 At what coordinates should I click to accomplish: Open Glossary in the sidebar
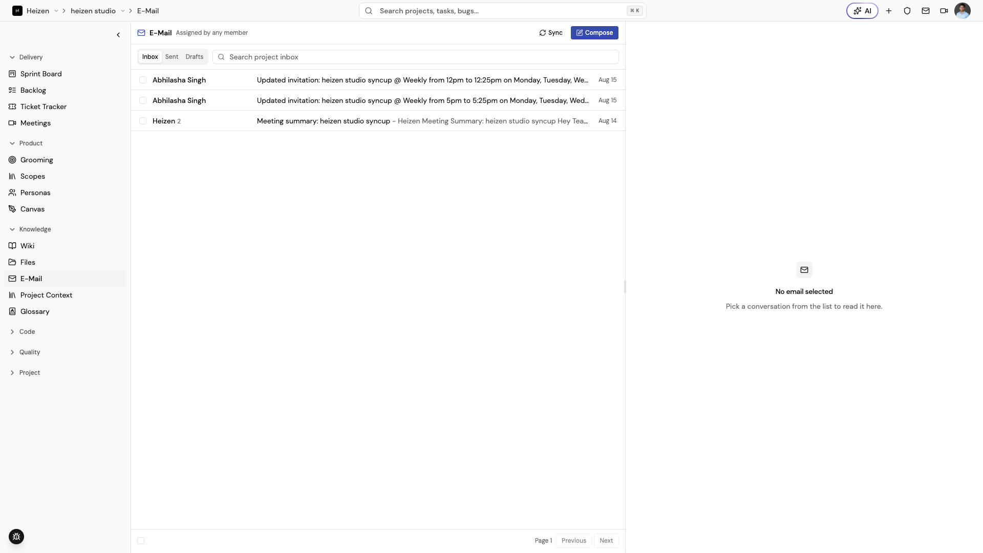[x=65, y=311]
